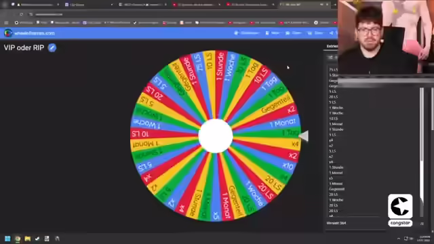Open the Windows Start menu
Viewport: 434px width, 244px height.
pyautogui.click(x=7, y=239)
